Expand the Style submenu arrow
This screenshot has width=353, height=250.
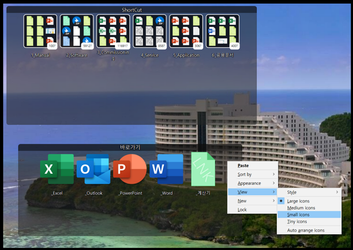point(337,192)
